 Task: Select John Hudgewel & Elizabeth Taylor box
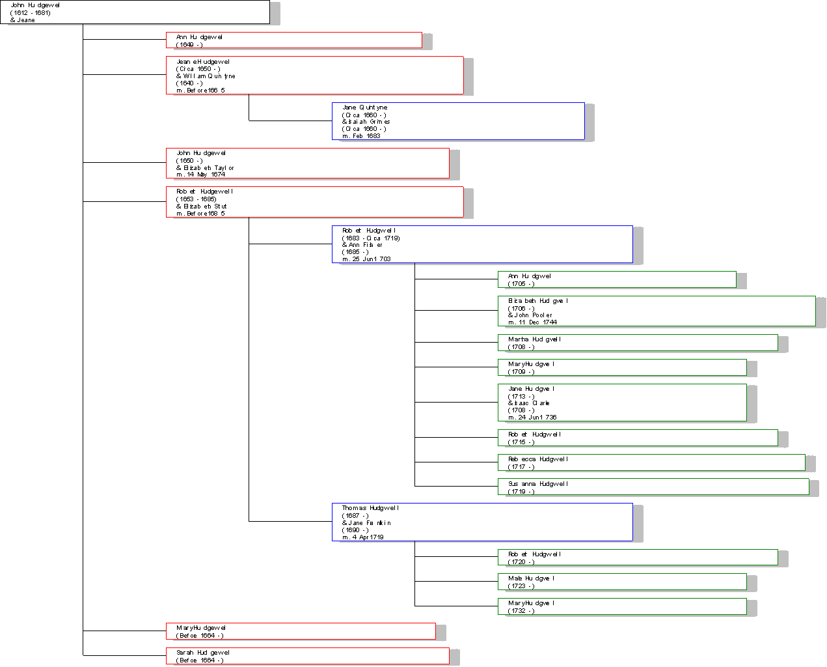(308, 163)
